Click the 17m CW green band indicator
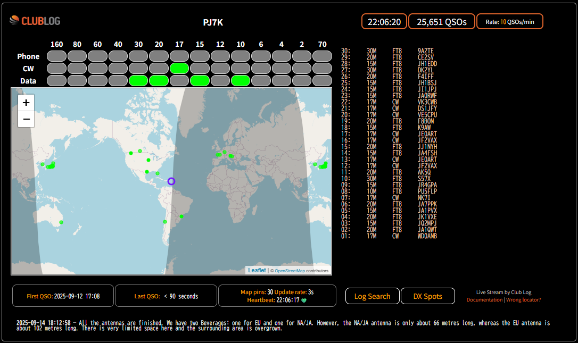578x343 pixels. pyautogui.click(x=179, y=69)
